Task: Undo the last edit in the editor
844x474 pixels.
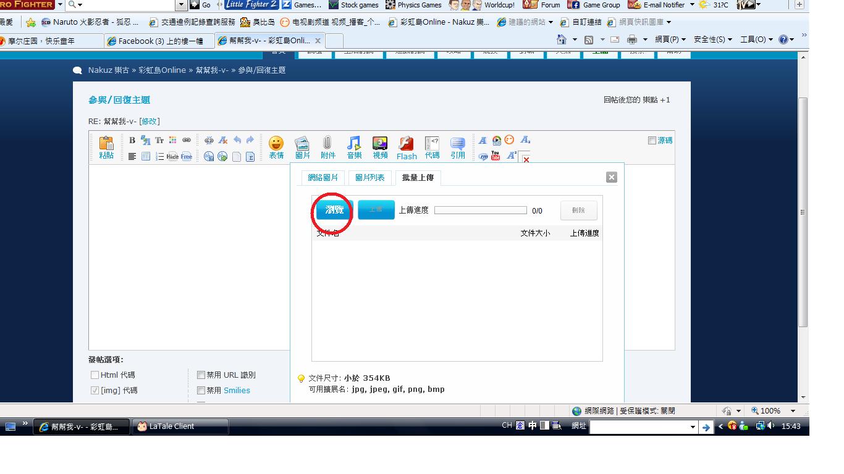Action: pos(237,140)
